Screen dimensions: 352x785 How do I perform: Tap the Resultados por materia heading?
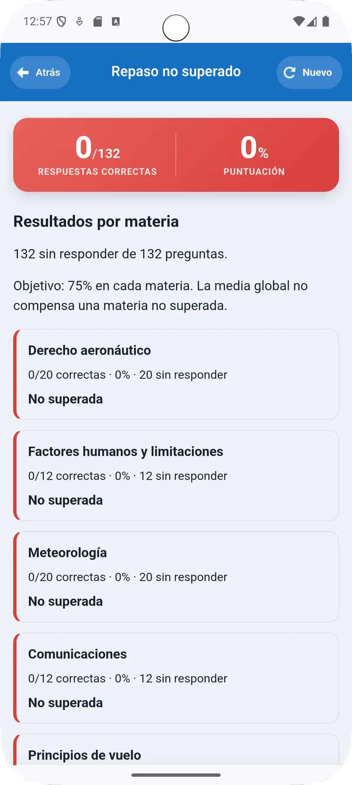(x=96, y=222)
